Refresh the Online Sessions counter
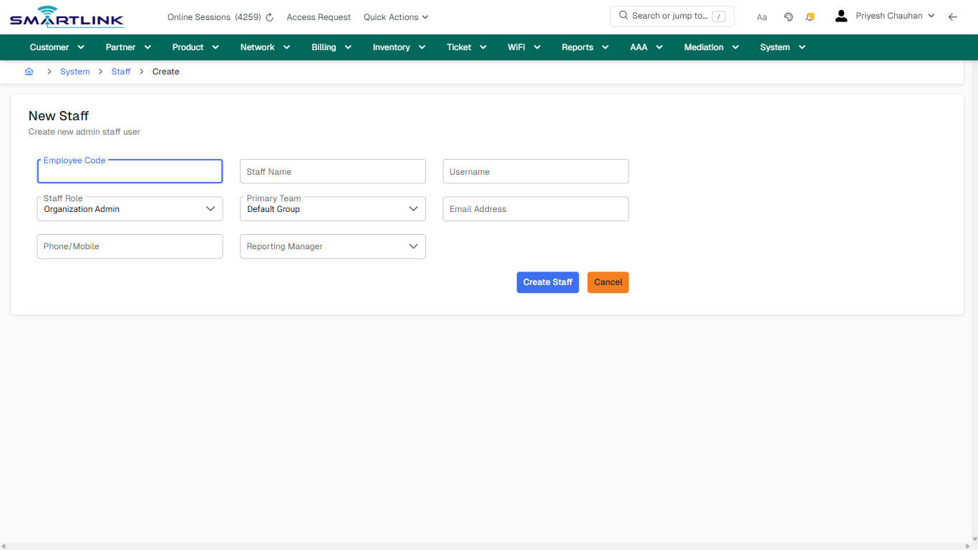978x550 pixels. 268,16
